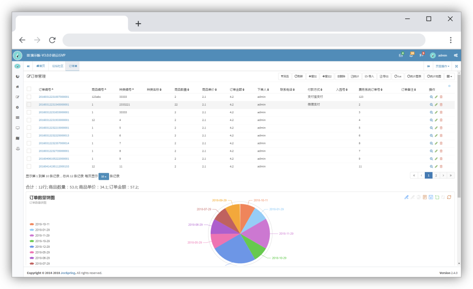This screenshot has height=289, width=473.
Task: Go to the last page with » button
Action: tap(451, 175)
